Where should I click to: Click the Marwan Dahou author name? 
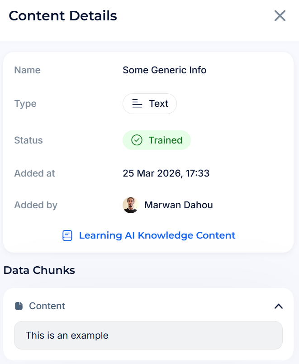(x=178, y=205)
